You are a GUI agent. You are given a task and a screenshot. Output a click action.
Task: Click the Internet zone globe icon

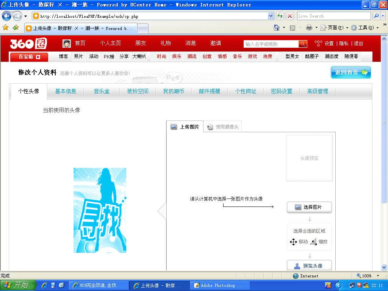coord(296,276)
